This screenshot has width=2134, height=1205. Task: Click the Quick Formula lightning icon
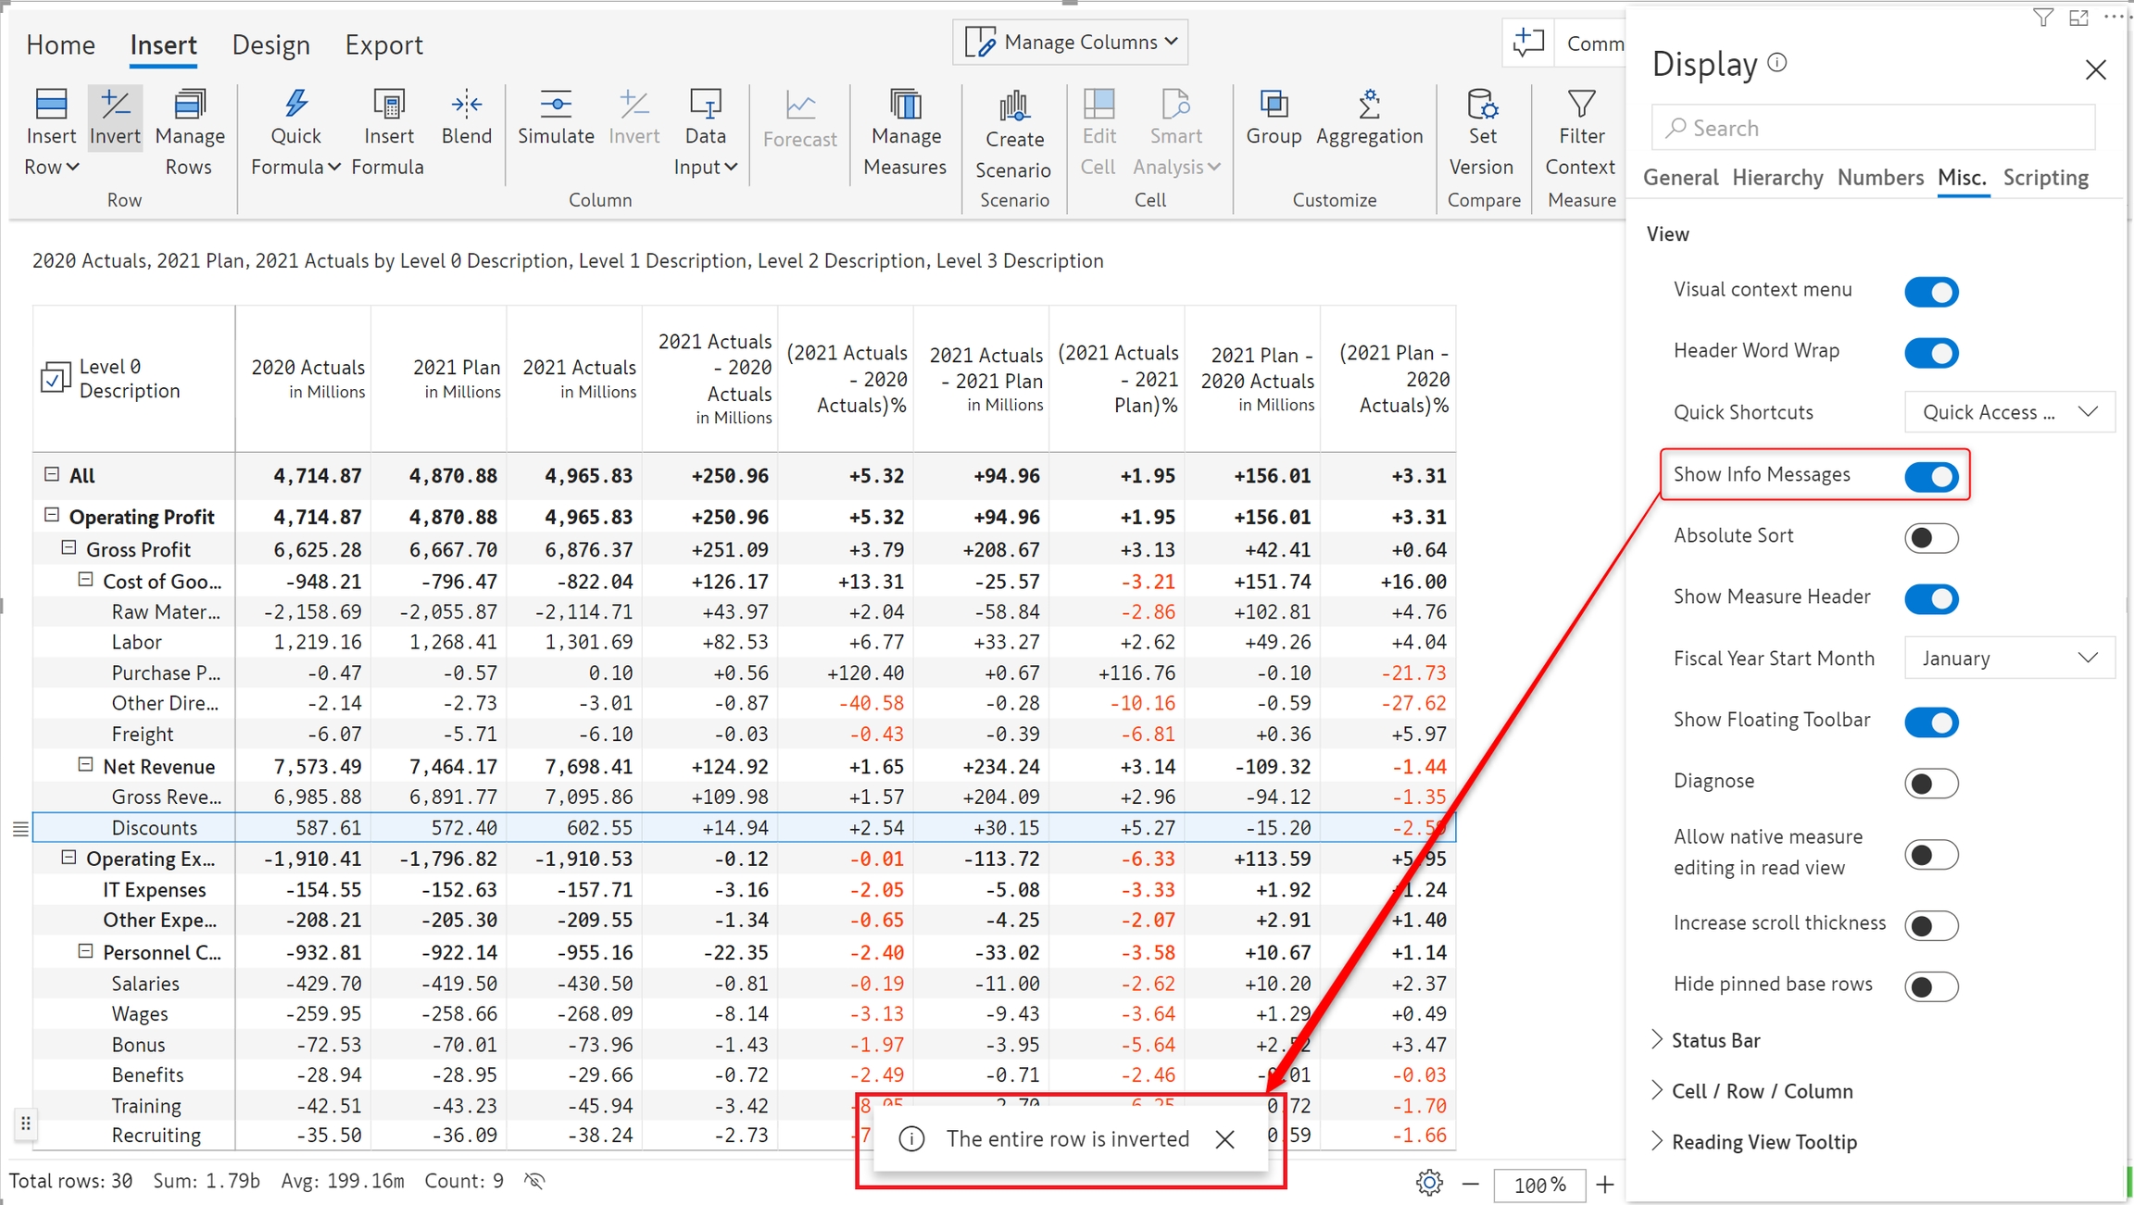(x=295, y=104)
